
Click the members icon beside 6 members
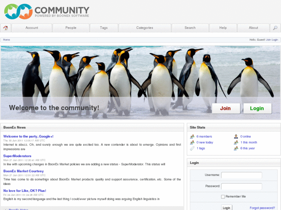[192, 136]
